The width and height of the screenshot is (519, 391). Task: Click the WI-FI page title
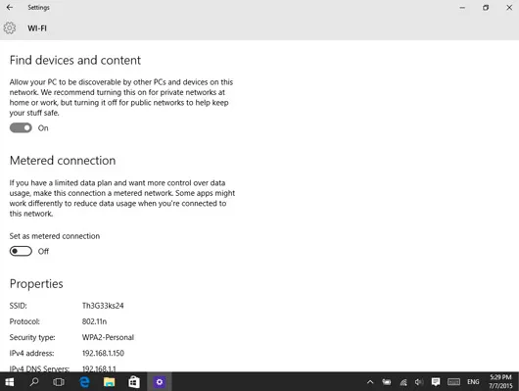coord(37,28)
